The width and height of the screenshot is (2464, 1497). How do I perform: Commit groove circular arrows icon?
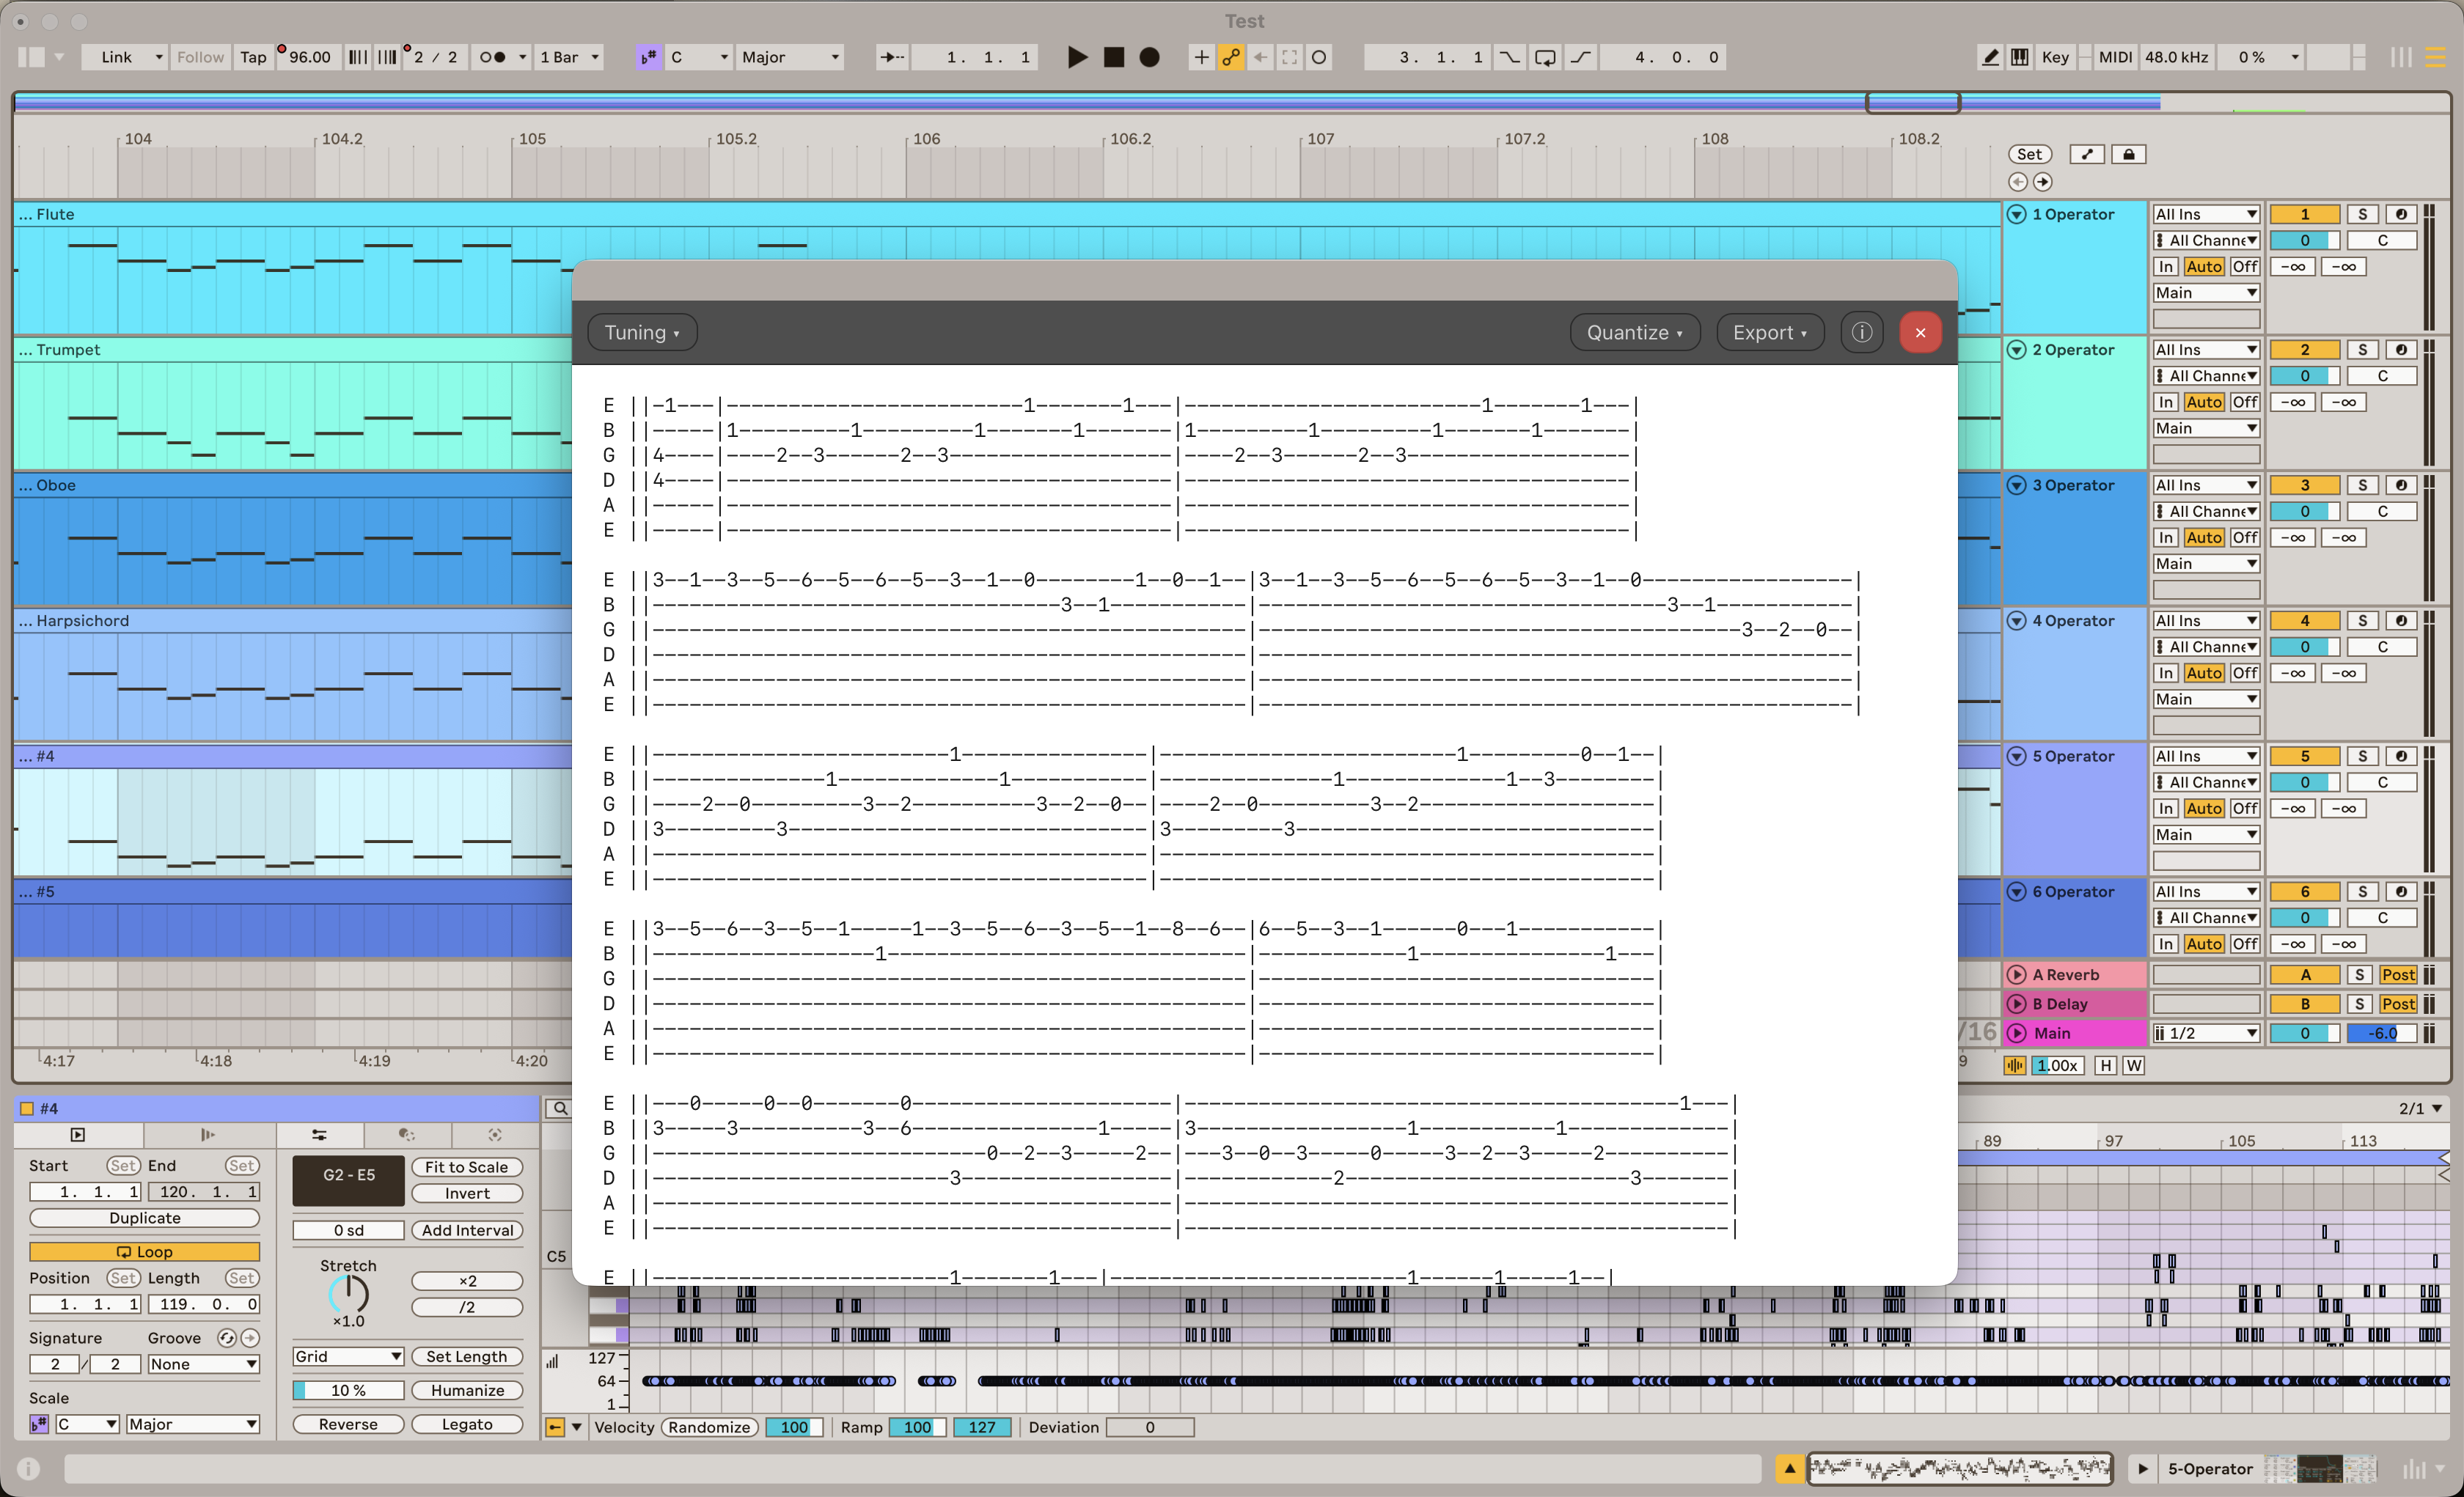(227, 1338)
